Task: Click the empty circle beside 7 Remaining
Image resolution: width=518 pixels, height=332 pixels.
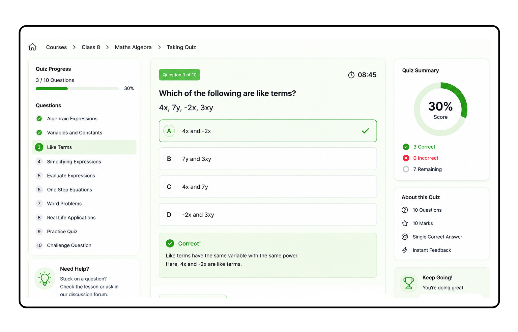Action: click(x=406, y=169)
